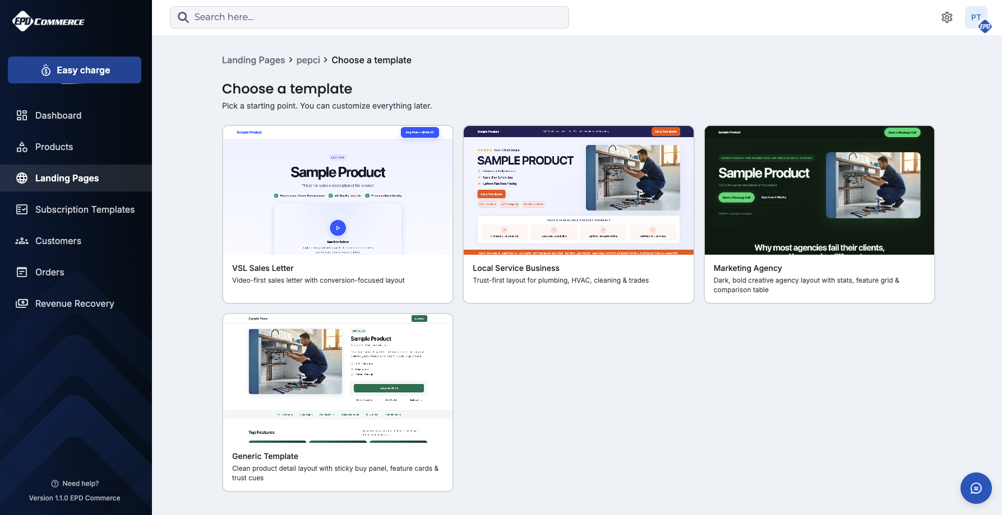Click 'Dark, bold creative agency layout' description
This screenshot has height=515, width=1002.
tap(806, 285)
